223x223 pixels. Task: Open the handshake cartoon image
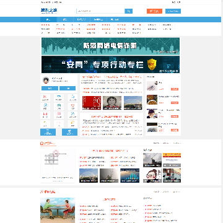[x=58, y=210]
